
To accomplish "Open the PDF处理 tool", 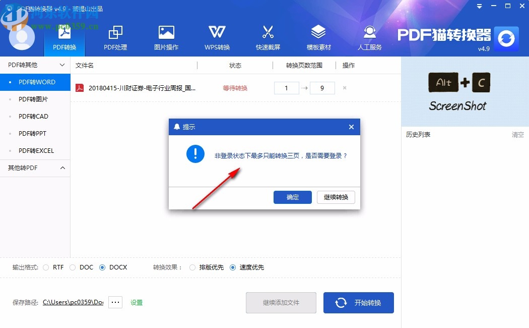I will pyautogui.click(x=115, y=36).
